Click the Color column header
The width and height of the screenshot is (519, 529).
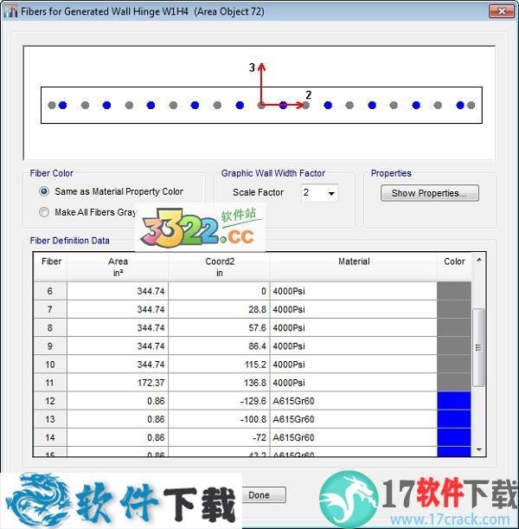pyautogui.click(x=454, y=267)
